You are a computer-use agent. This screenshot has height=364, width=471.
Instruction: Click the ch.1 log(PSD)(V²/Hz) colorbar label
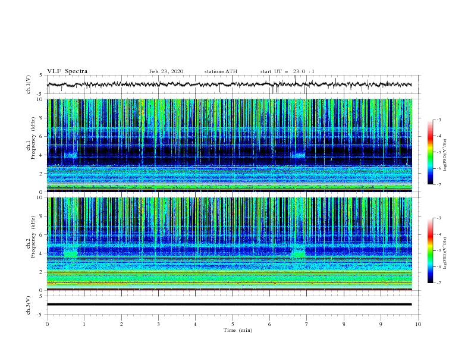pyautogui.click(x=445, y=155)
